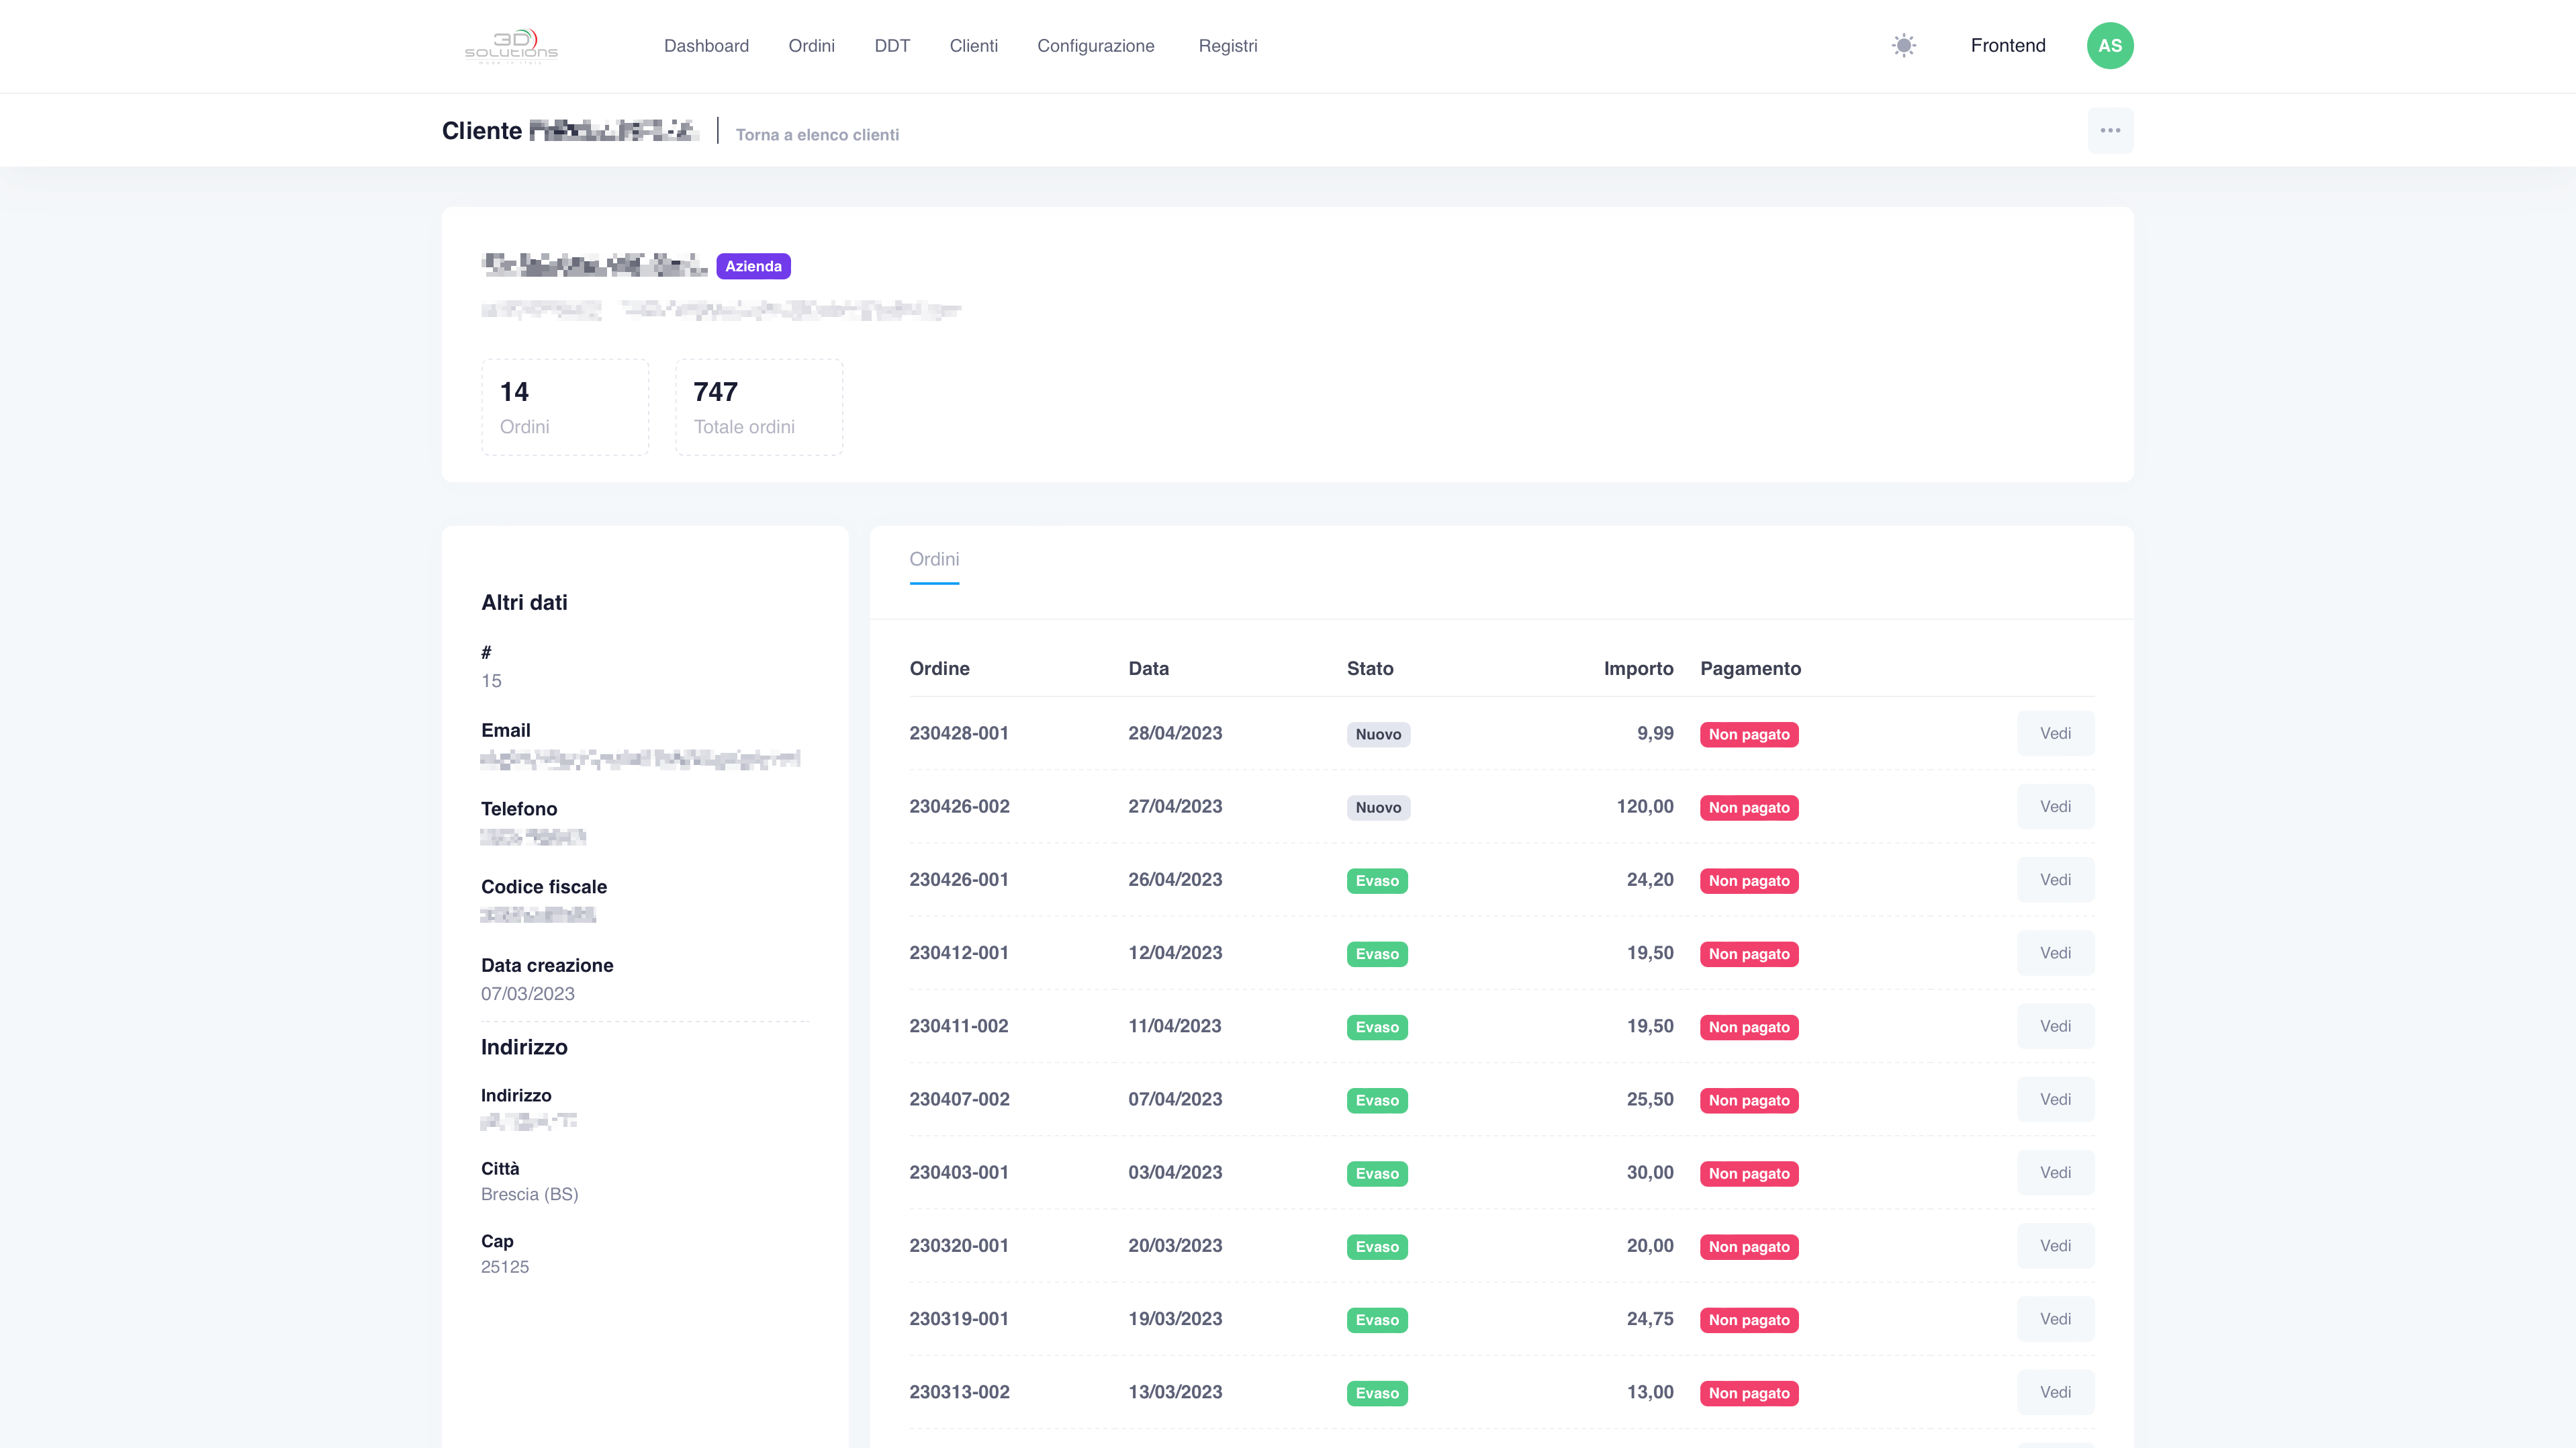Viewport: 2576px width, 1448px height.
Task: Click Non pagato badge for order 230403-001
Action: pyautogui.click(x=1749, y=1174)
